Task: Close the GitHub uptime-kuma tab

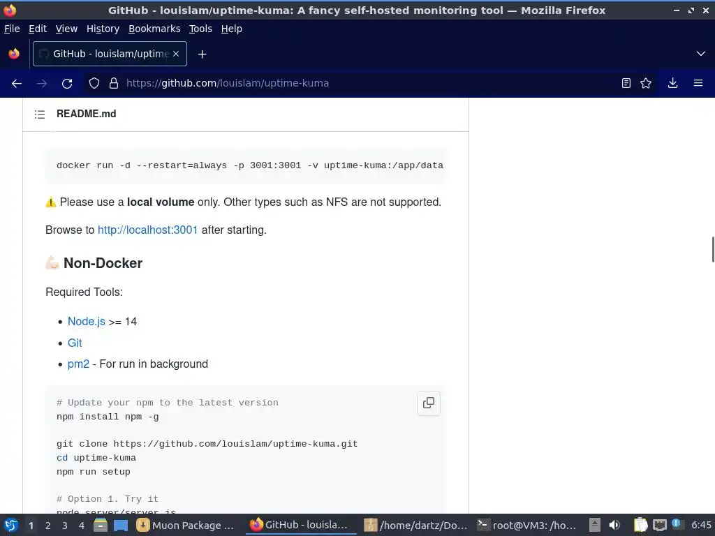Action: [x=176, y=54]
